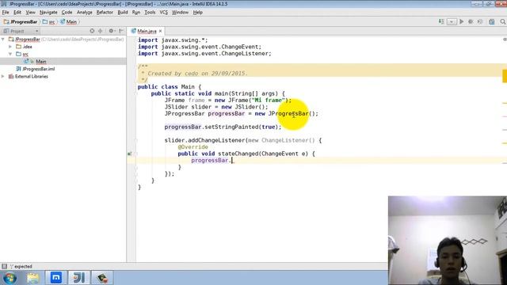
Task: Collapse the JProgressBar root tree node
Action: pos(3,39)
